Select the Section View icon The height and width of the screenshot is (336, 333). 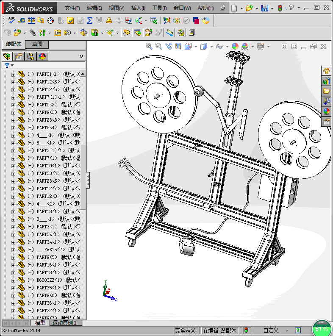pyautogui.click(x=178, y=46)
